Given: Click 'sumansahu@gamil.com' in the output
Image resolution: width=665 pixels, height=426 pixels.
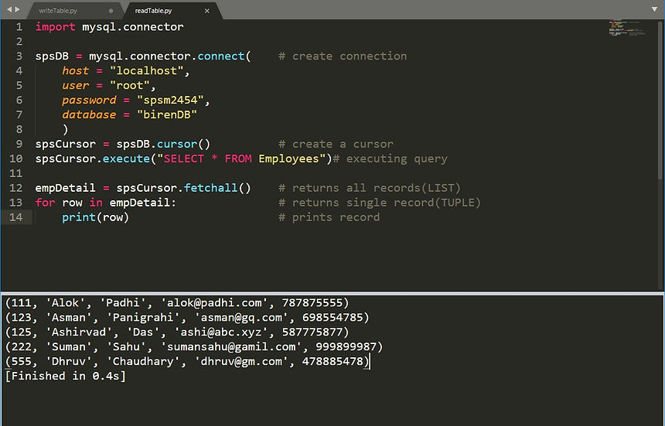Looking at the screenshot, I should click(x=231, y=346).
